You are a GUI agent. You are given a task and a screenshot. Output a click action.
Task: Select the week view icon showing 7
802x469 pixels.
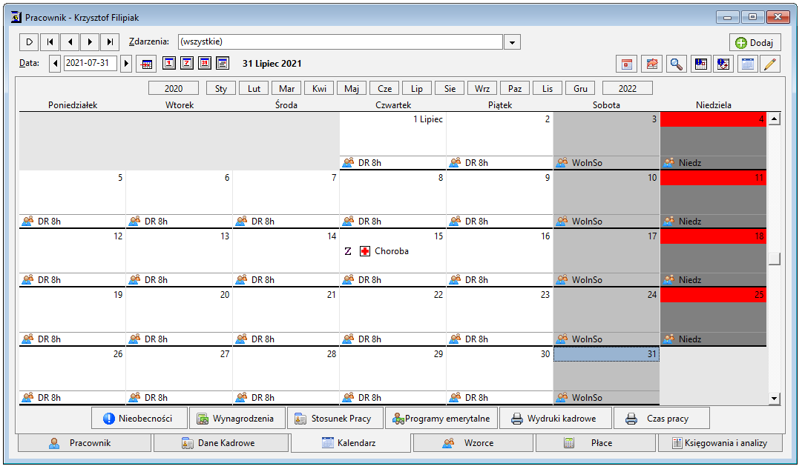187,64
